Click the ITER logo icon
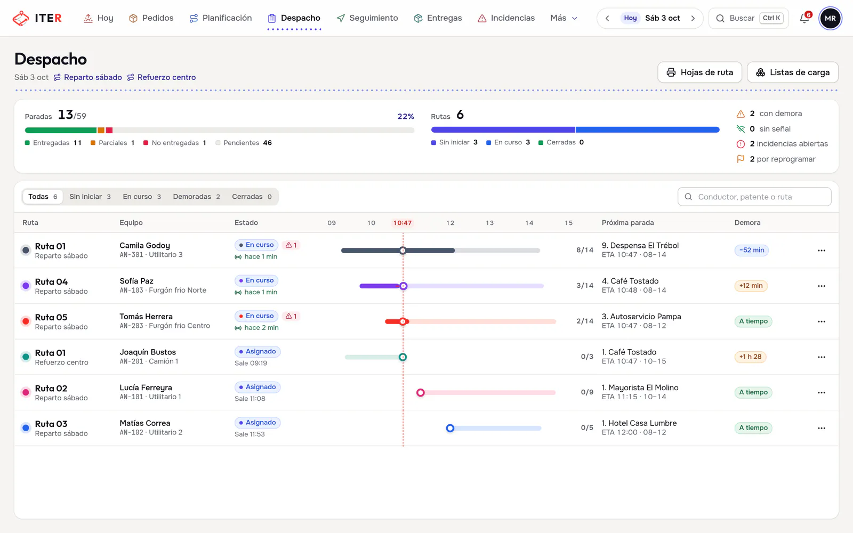Image resolution: width=853 pixels, height=533 pixels. click(x=21, y=18)
